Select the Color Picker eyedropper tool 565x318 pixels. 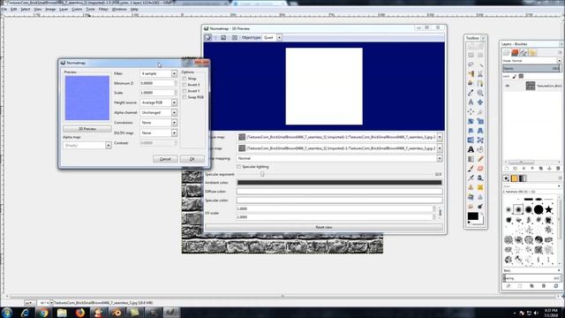click(471, 93)
